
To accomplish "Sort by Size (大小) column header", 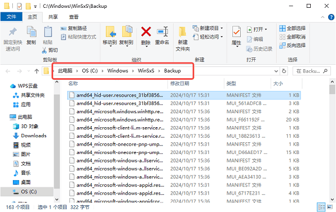I will (278, 84).
